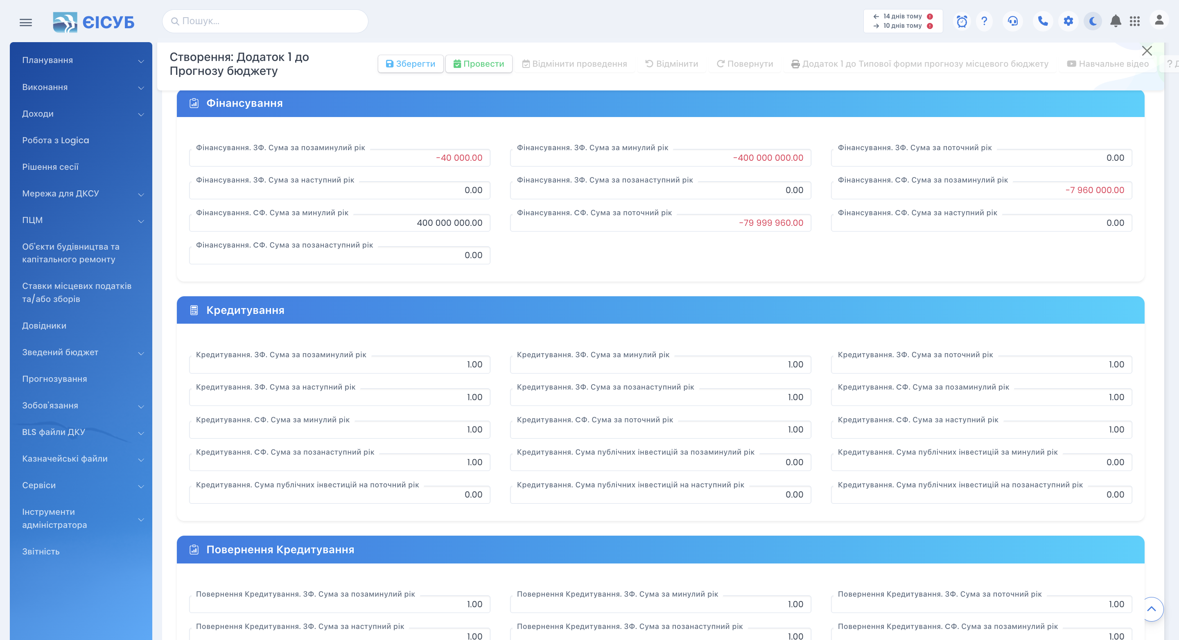
Task: Edit Фінансування СФ позанаступний рік field
Action: click(340, 255)
